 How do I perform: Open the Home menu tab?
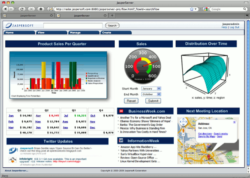[x=19, y=32]
